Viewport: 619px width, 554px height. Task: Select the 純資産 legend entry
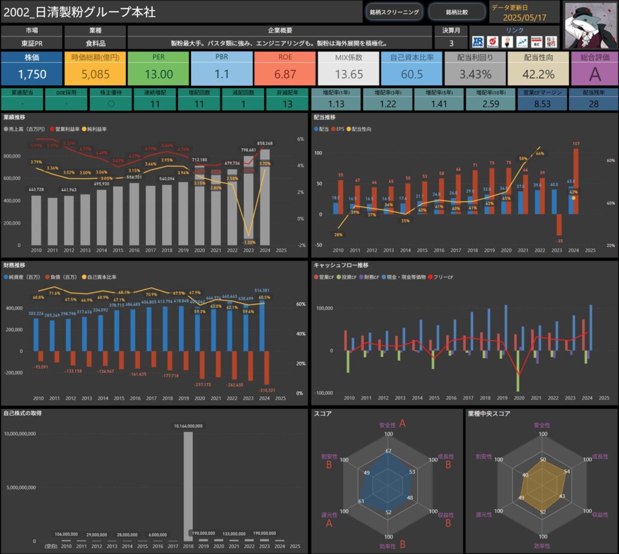click(22, 277)
